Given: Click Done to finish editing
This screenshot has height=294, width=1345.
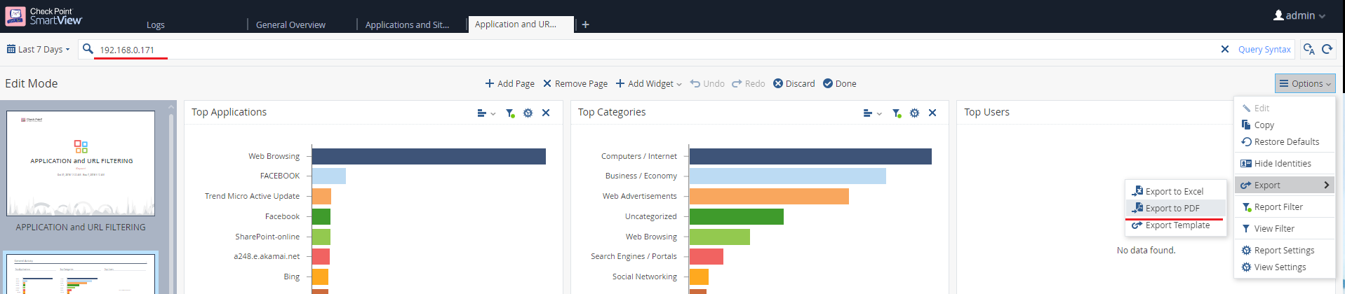Looking at the screenshot, I should pos(840,83).
